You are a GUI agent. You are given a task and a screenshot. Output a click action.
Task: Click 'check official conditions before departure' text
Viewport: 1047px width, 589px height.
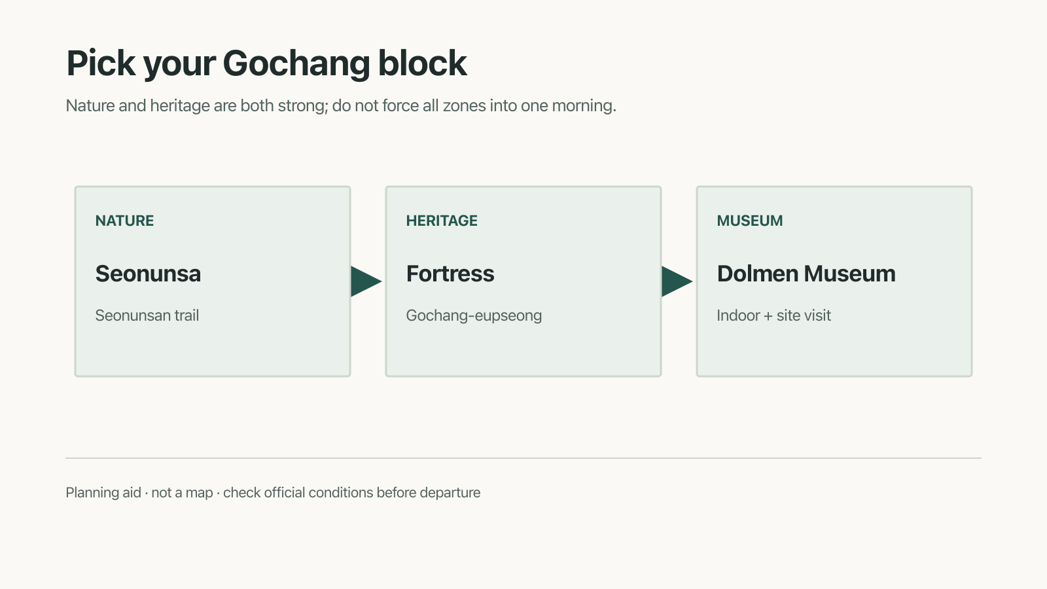click(352, 493)
